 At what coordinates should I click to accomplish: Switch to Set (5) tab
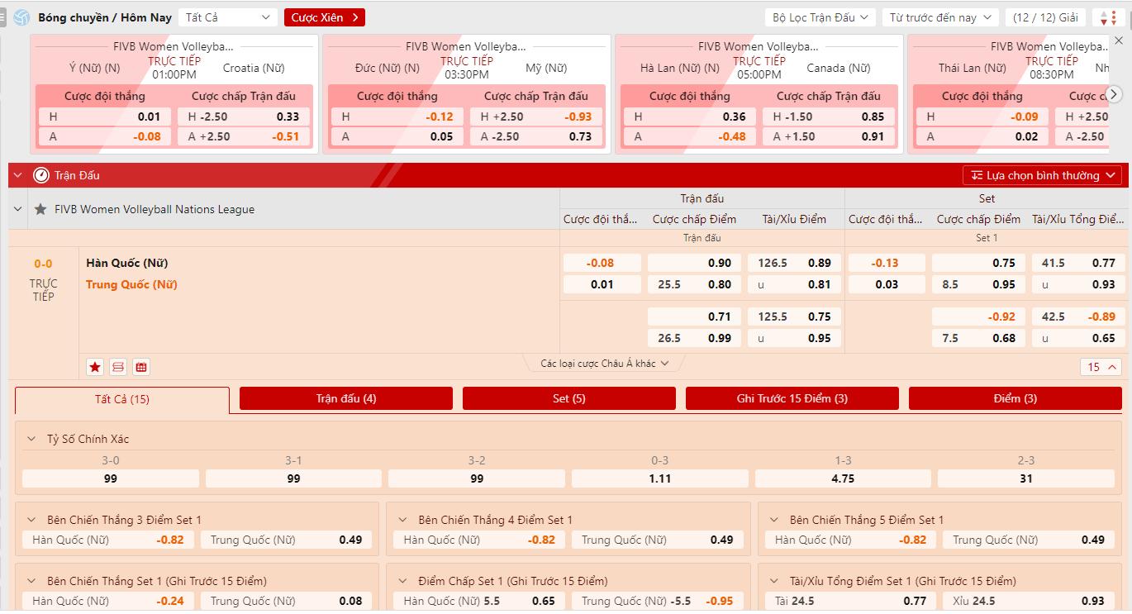coord(569,398)
